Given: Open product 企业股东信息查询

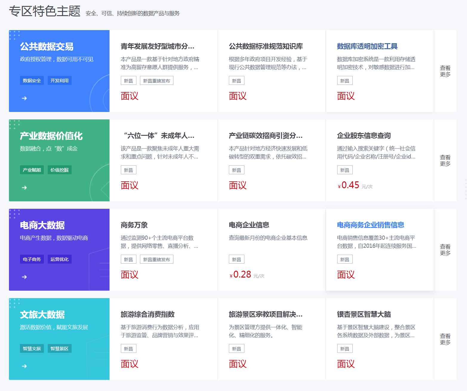Looking at the screenshot, I should 364,136.
